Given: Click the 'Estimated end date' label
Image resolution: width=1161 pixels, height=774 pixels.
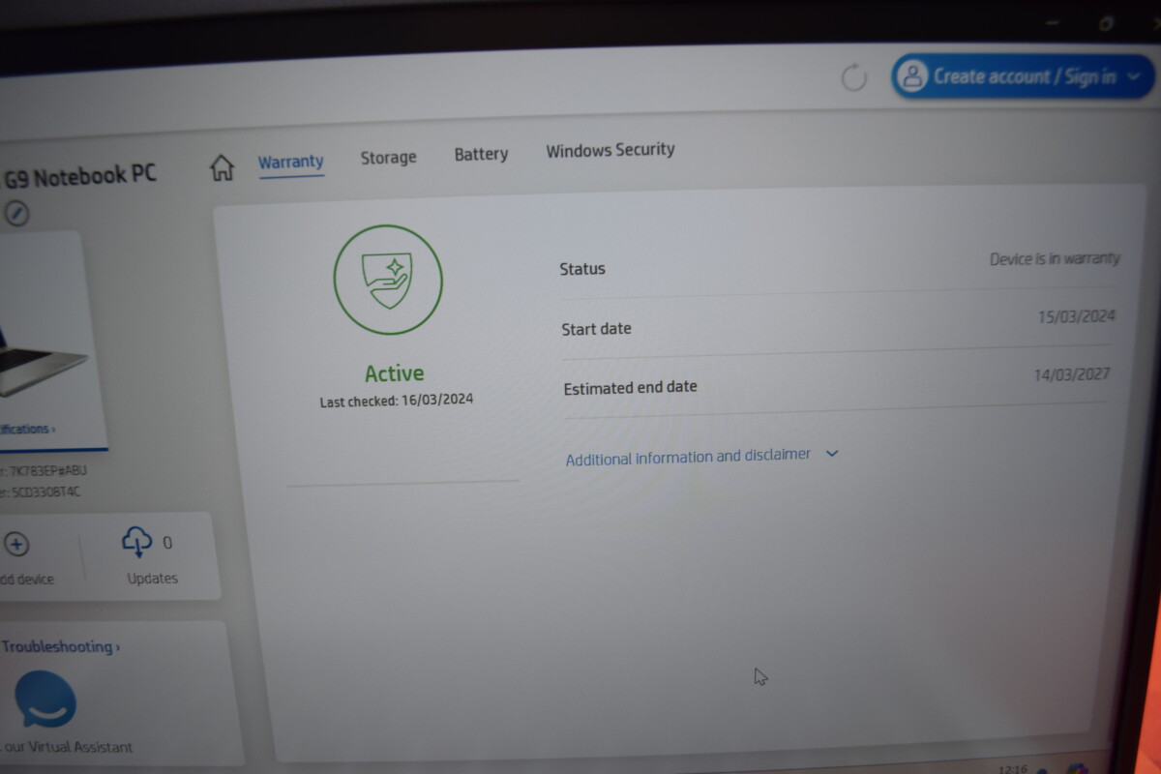Looking at the screenshot, I should click(631, 387).
